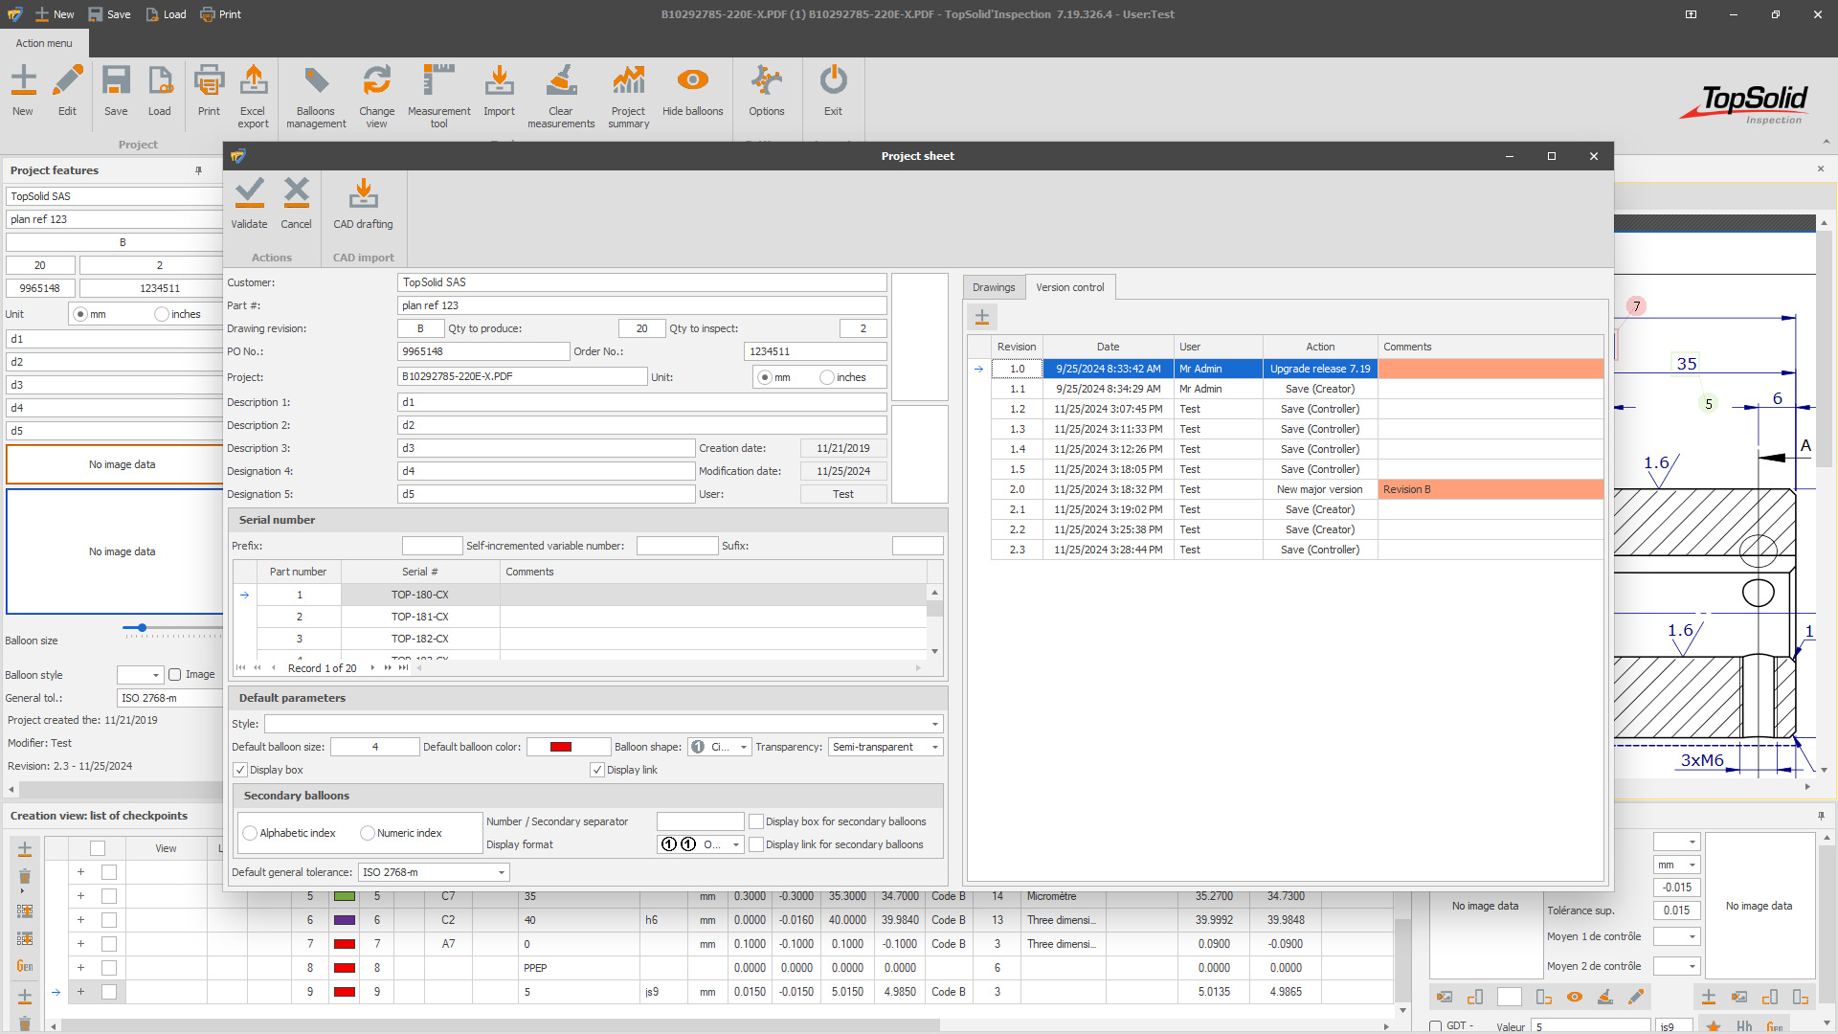Select the Numeric index option

(x=368, y=833)
